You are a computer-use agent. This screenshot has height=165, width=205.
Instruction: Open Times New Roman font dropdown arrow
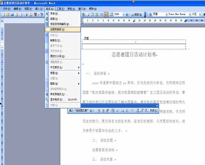point(190,15)
